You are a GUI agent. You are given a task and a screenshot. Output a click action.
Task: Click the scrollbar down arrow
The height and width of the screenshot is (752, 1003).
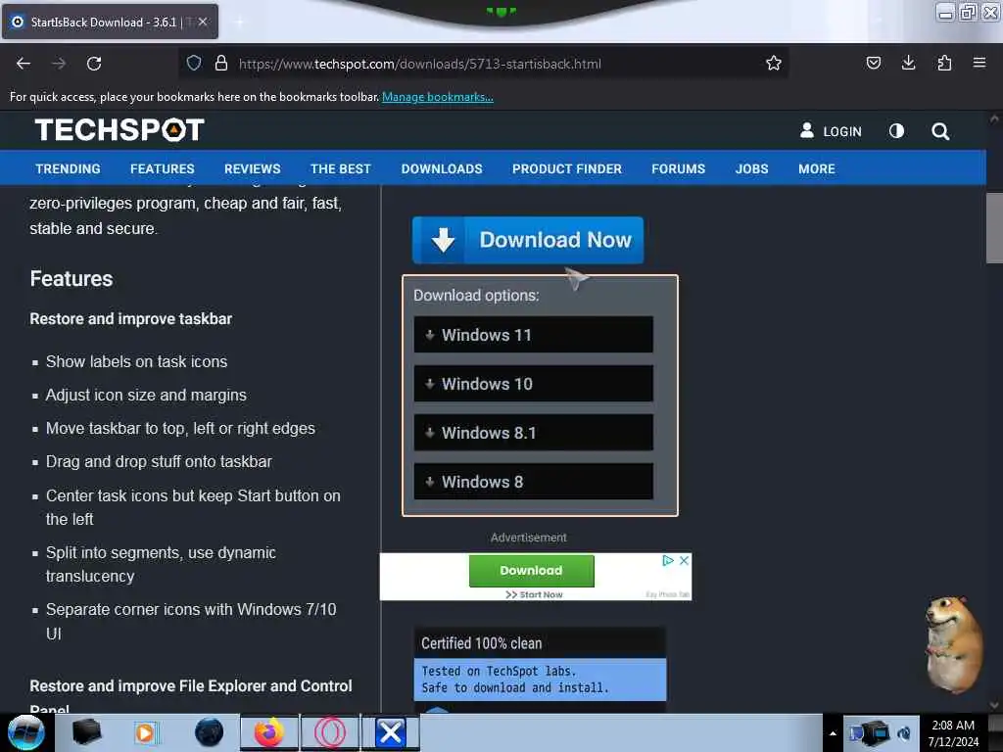click(994, 705)
